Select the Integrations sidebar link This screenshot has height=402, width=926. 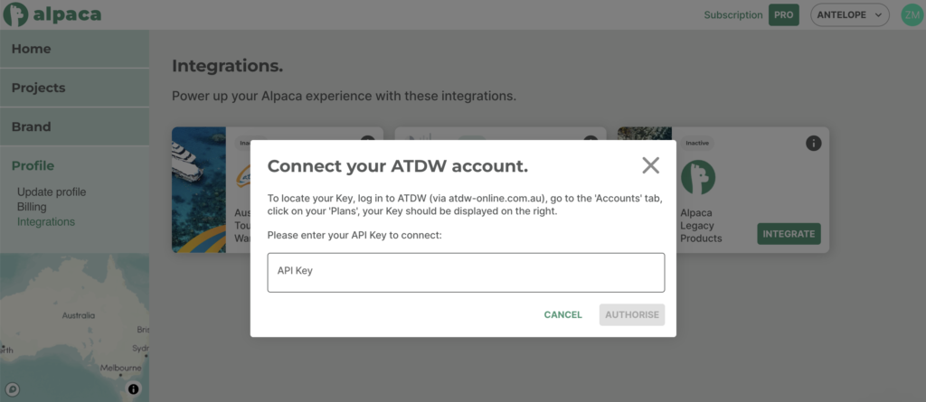[x=46, y=221]
